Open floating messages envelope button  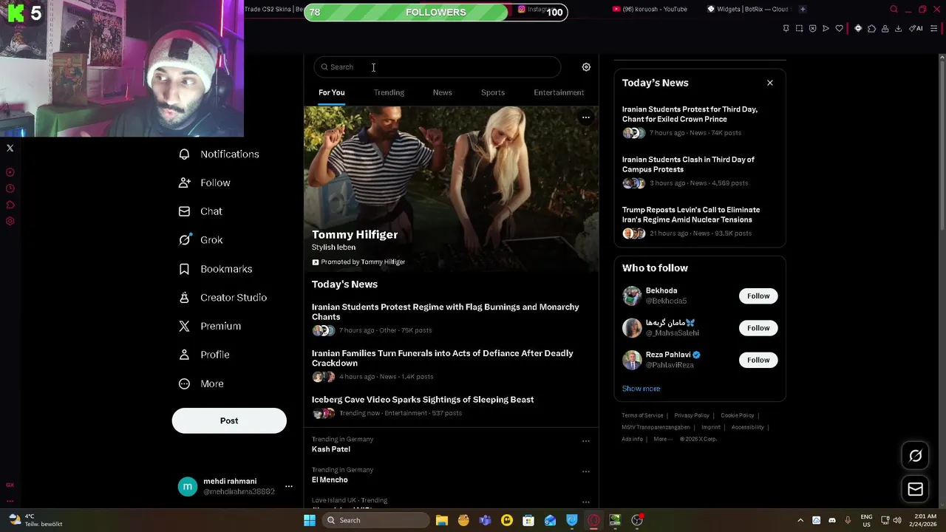pos(915,489)
